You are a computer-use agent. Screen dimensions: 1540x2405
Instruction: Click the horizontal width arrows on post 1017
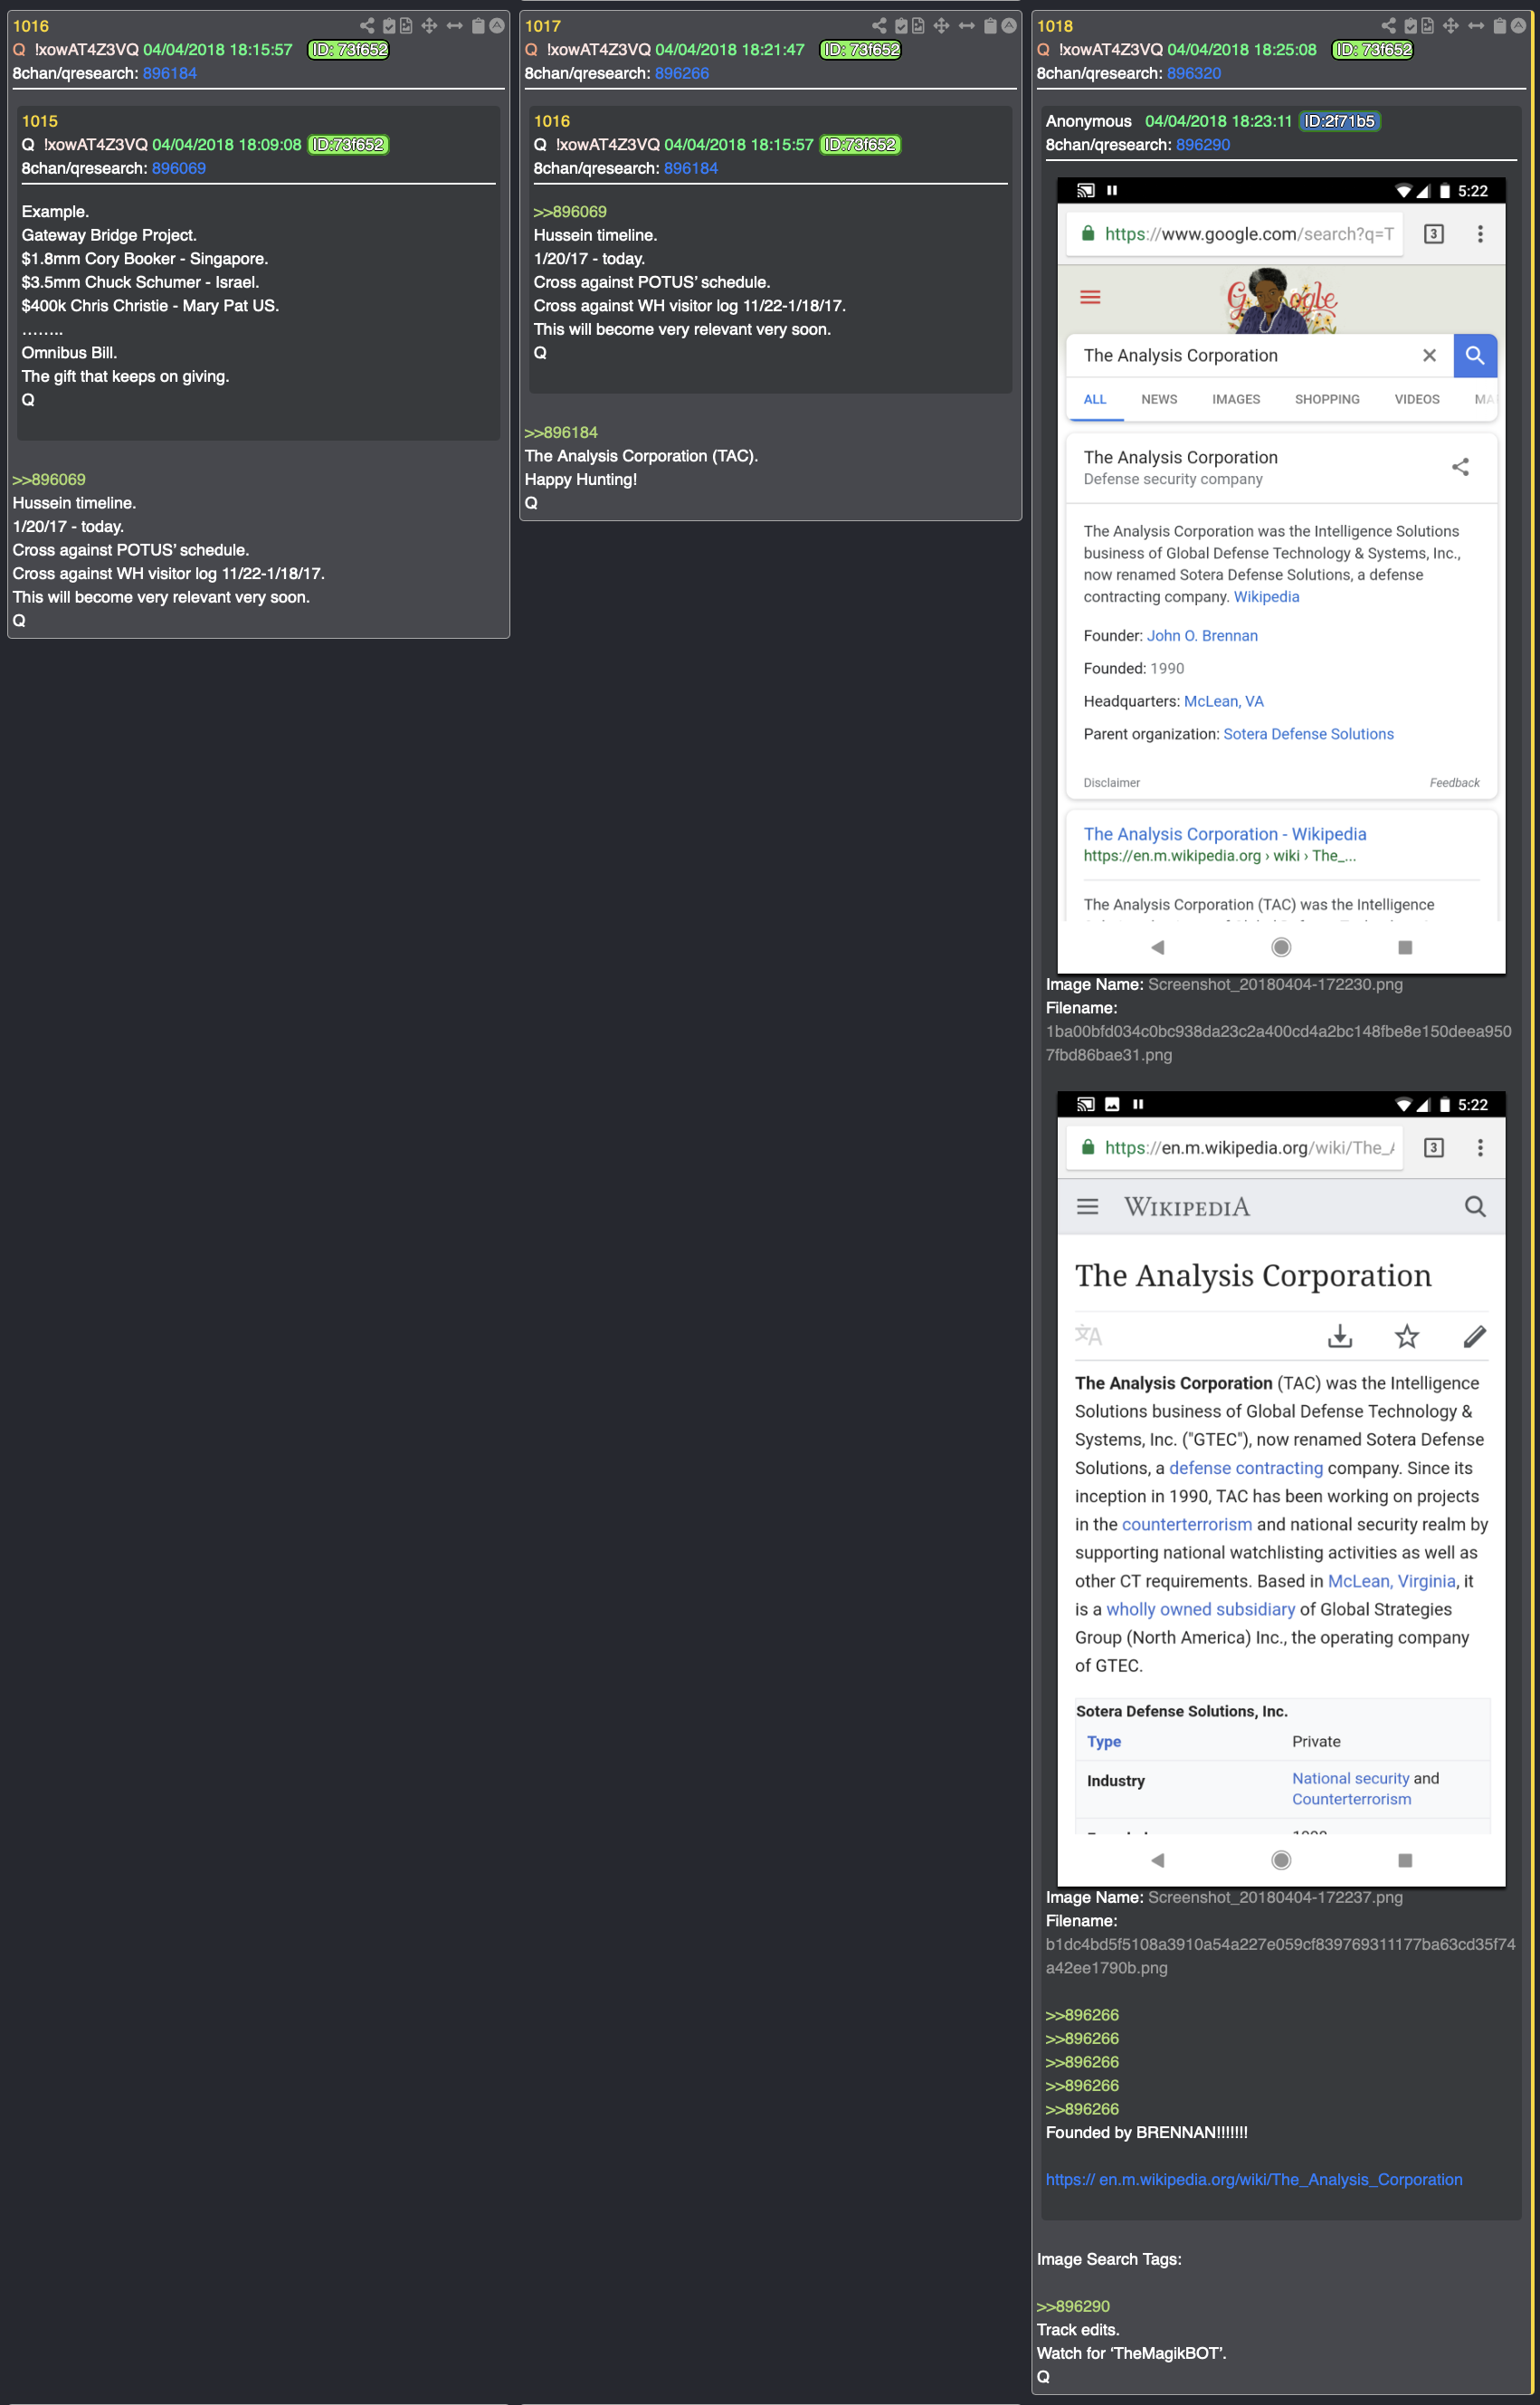(x=967, y=26)
